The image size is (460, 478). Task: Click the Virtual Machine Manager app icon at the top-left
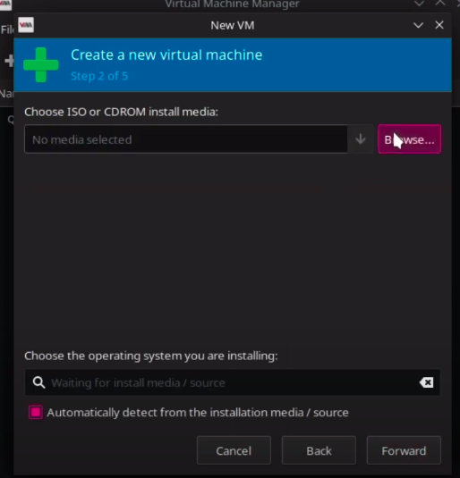[5, 4]
